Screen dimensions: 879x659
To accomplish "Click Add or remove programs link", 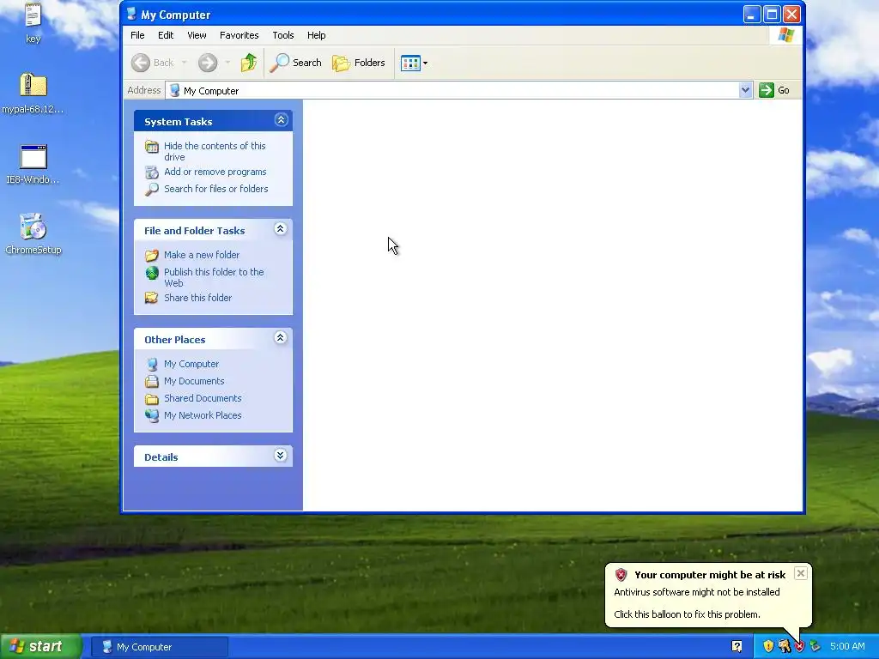I will click(215, 172).
